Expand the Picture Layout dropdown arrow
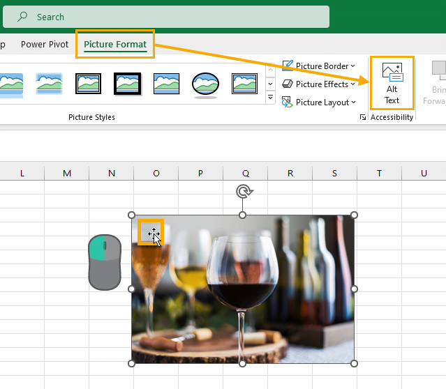 click(x=354, y=102)
